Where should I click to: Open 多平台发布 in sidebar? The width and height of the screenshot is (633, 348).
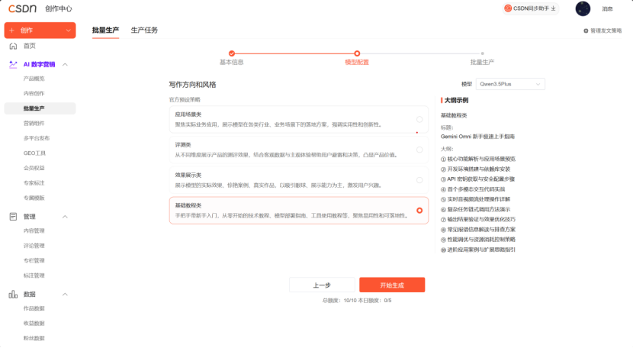(x=37, y=138)
